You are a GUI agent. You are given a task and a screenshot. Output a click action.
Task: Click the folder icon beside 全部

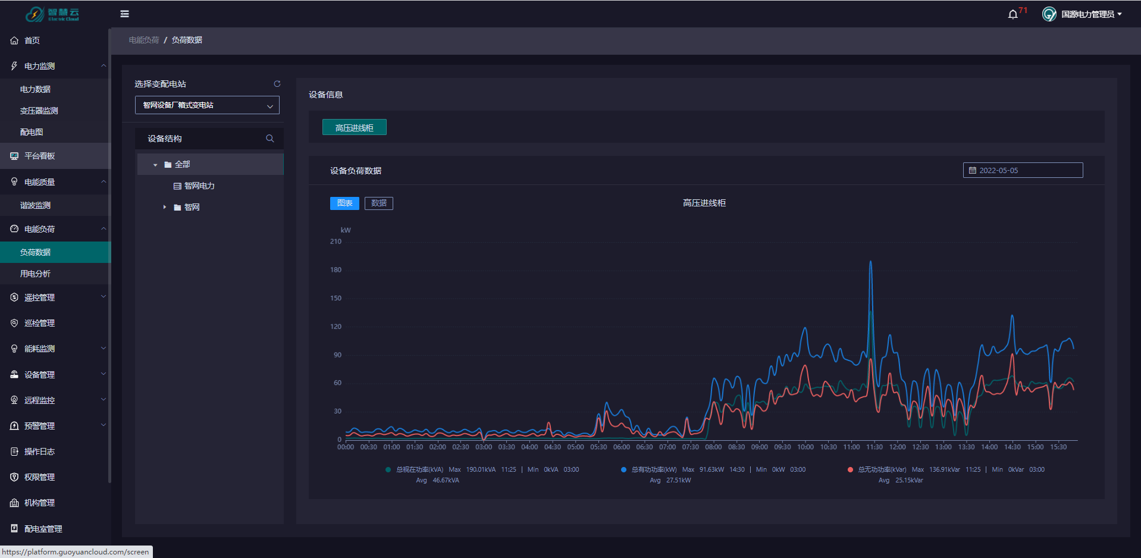point(168,165)
